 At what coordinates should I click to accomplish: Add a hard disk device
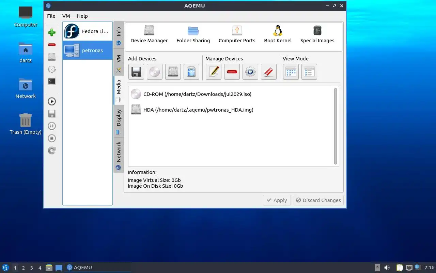click(x=173, y=72)
